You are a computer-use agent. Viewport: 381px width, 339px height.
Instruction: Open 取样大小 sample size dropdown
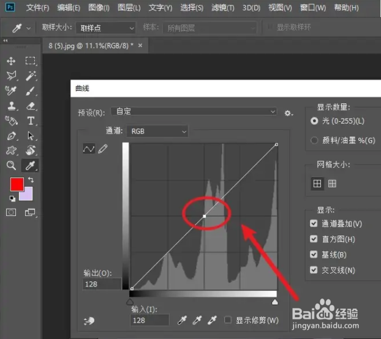106,28
